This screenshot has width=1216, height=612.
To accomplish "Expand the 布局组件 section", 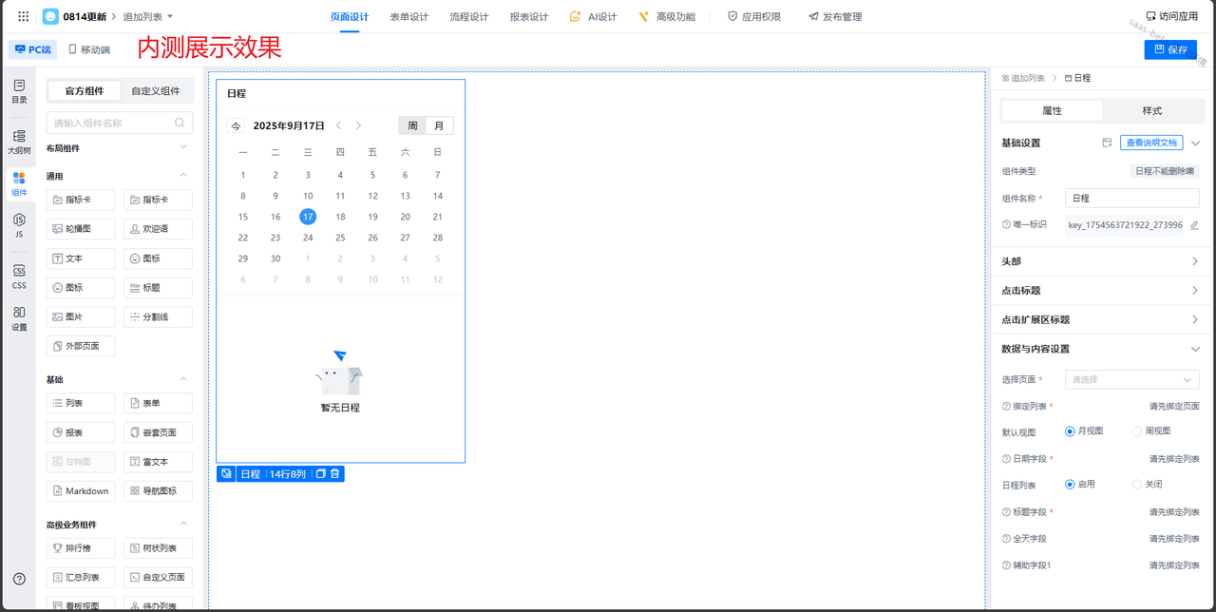I will point(183,147).
